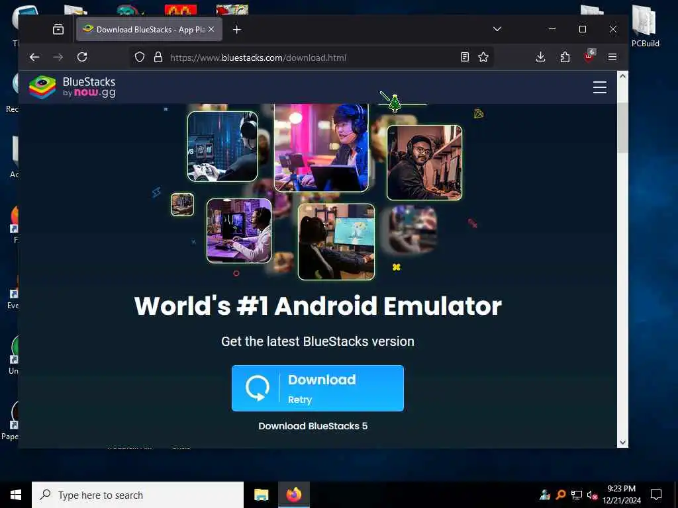Click the scrollbar down arrow
The width and height of the screenshot is (678, 508).
(x=622, y=443)
